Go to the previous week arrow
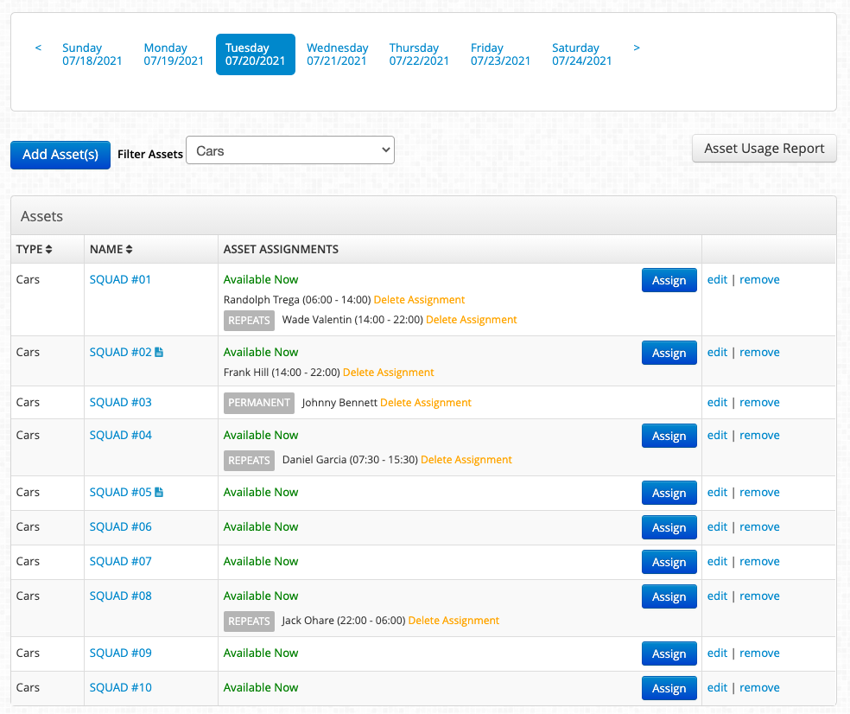The image size is (850, 714). point(38,48)
